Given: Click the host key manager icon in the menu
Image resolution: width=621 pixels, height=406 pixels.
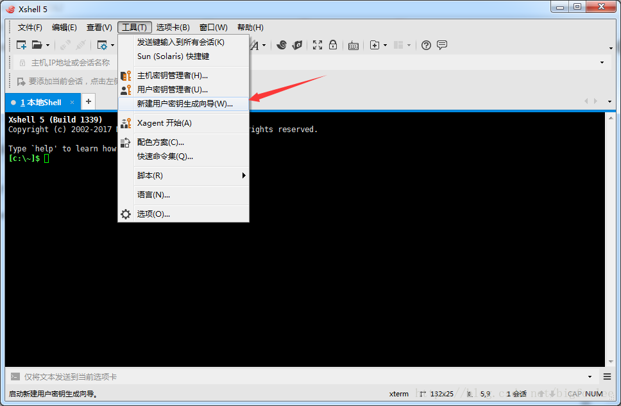Looking at the screenshot, I should 126,75.
